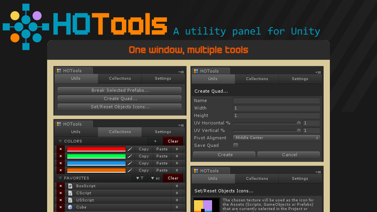Open the Set/Reset Icons panel options menu
377x212 pixels.
point(318,172)
